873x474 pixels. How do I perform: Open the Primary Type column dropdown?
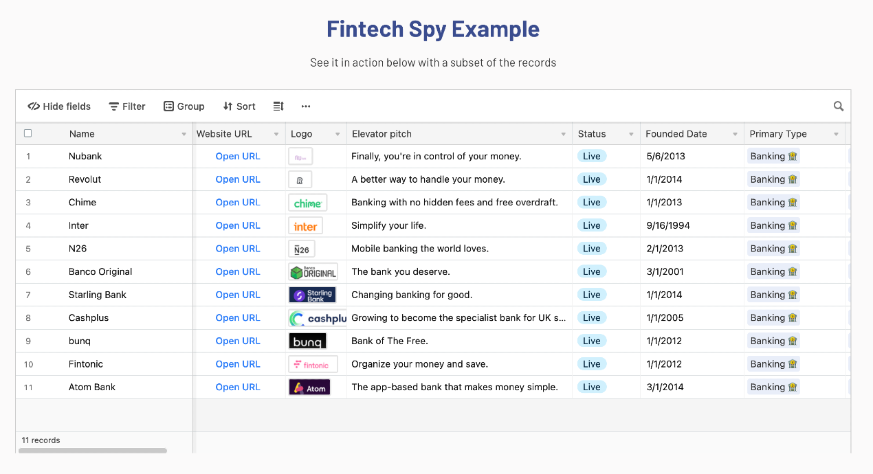pyautogui.click(x=836, y=133)
